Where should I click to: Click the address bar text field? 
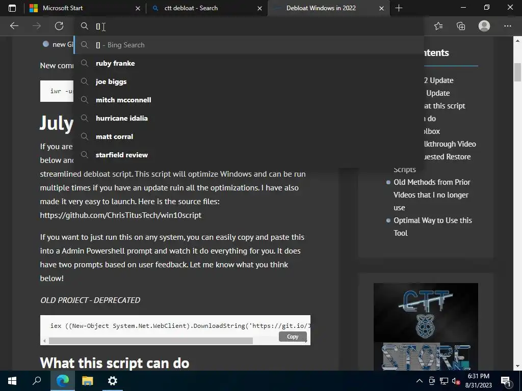pos(249,26)
